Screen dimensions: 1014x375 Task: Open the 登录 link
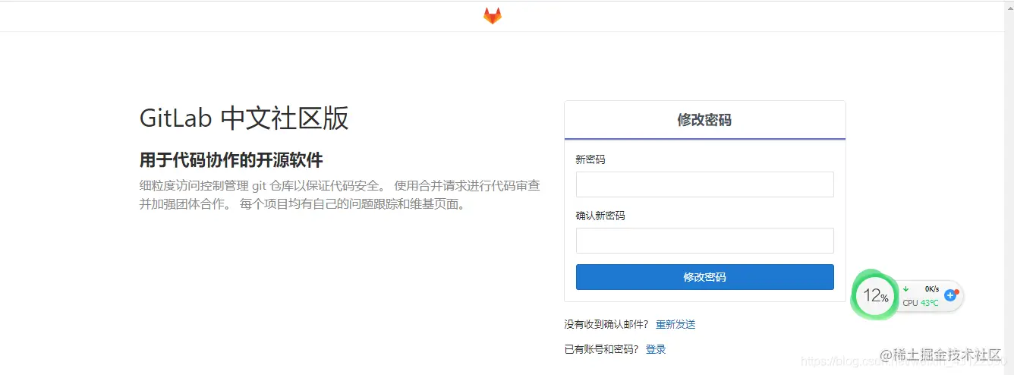656,349
